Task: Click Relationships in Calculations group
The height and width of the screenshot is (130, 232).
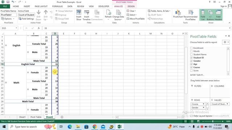Action: click(156, 19)
